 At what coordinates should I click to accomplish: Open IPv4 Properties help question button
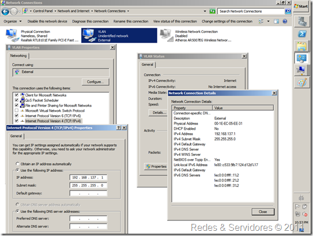[x=119, y=128]
